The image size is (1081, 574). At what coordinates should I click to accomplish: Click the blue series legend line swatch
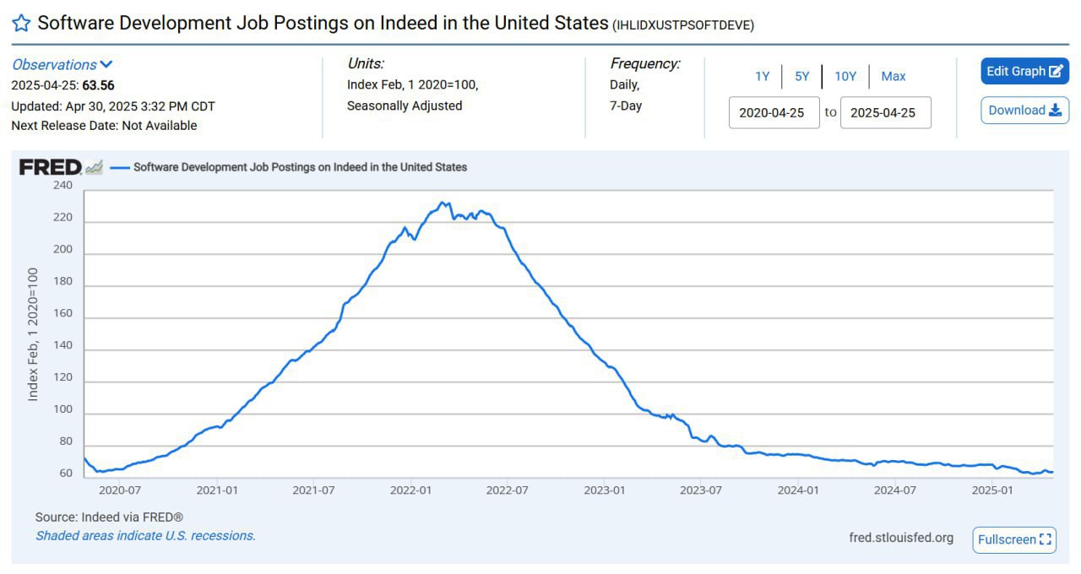[120, 167]
